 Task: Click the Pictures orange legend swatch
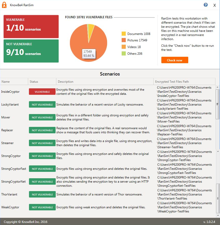point(124,40)
